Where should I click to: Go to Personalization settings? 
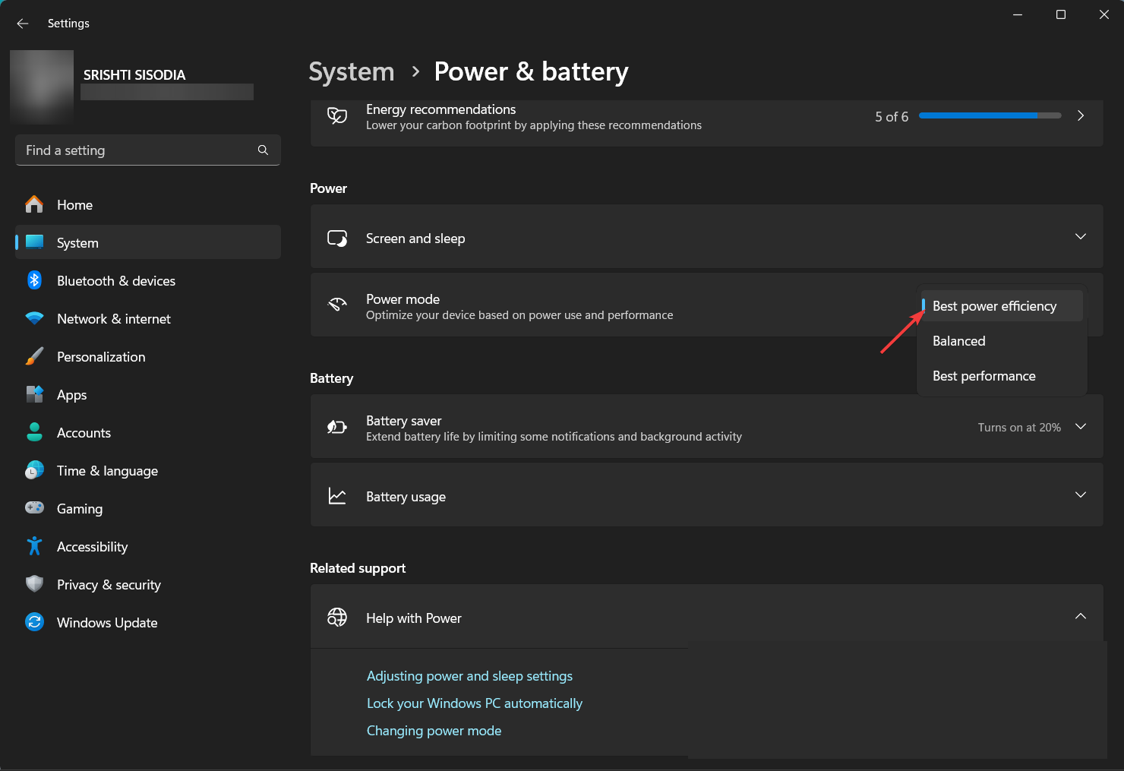(100, 357)
